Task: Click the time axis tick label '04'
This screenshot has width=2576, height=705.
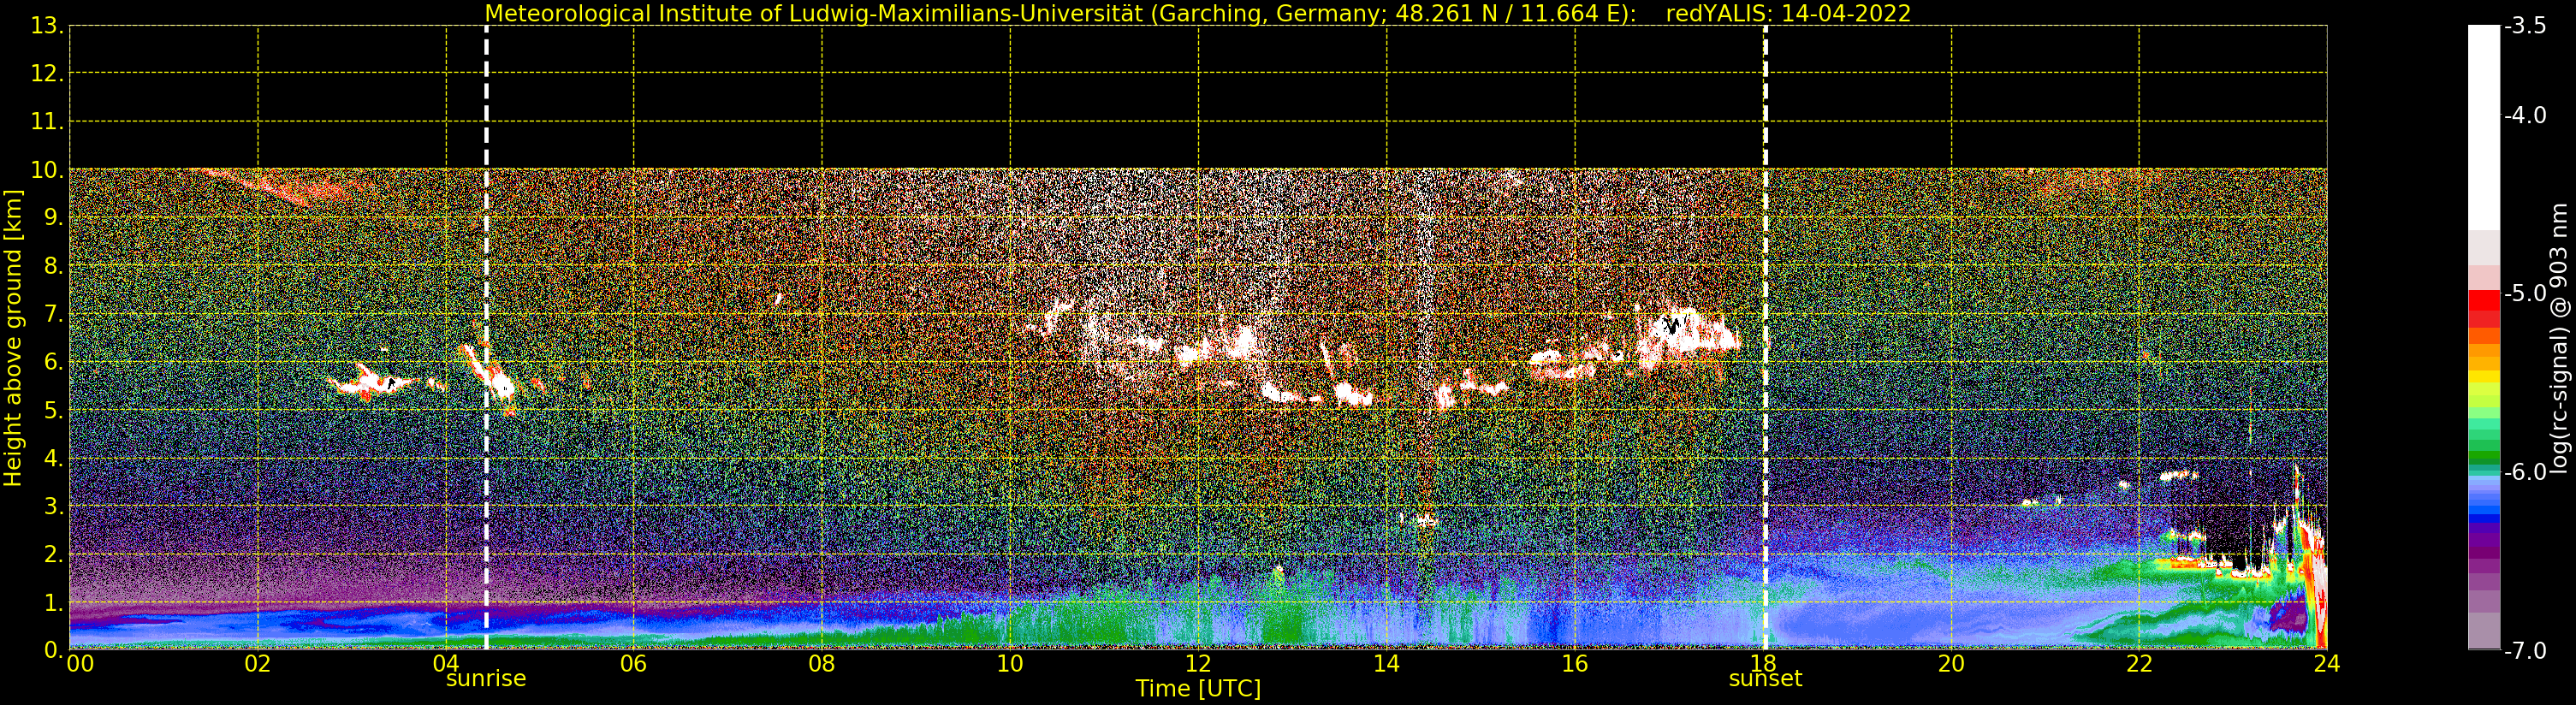Action: [446, 663]
